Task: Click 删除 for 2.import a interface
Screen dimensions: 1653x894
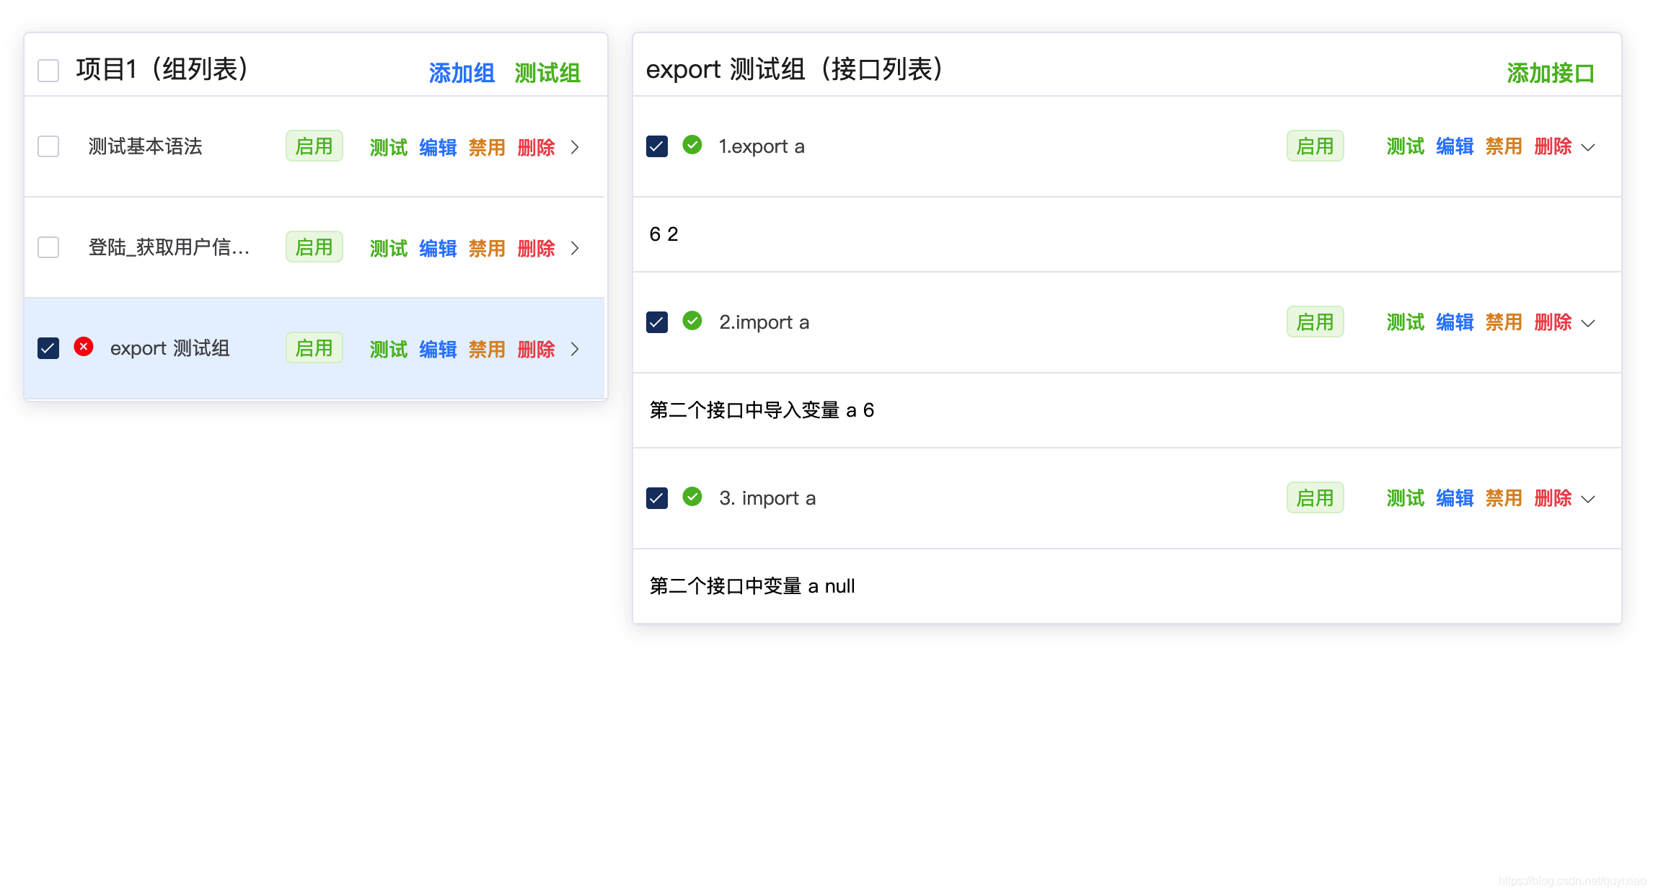Action: (1553, 322)
